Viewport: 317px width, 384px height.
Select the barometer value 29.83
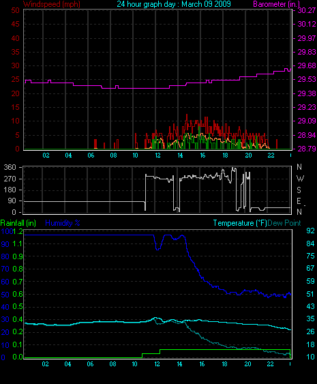pos(306,52)
